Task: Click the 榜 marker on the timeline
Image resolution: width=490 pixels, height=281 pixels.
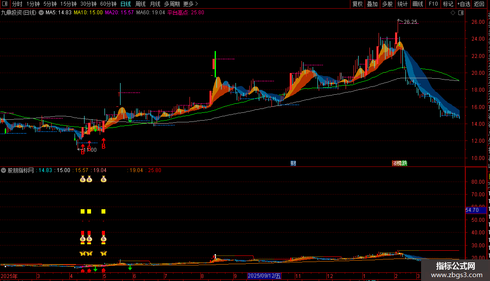Action: [x=399, y=163]
